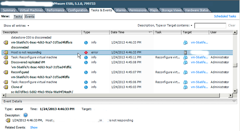Click the filter text input field

click(x=210, y=26)
